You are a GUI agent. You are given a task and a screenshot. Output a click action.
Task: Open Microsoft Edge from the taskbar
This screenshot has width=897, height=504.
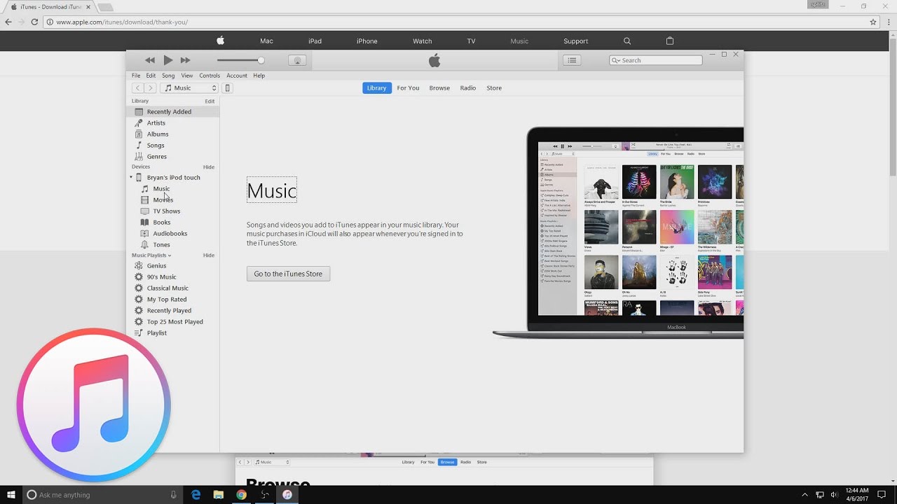[196, 495]
